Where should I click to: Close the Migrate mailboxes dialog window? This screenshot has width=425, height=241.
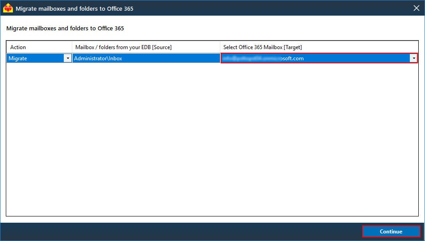tap(416, 8)
